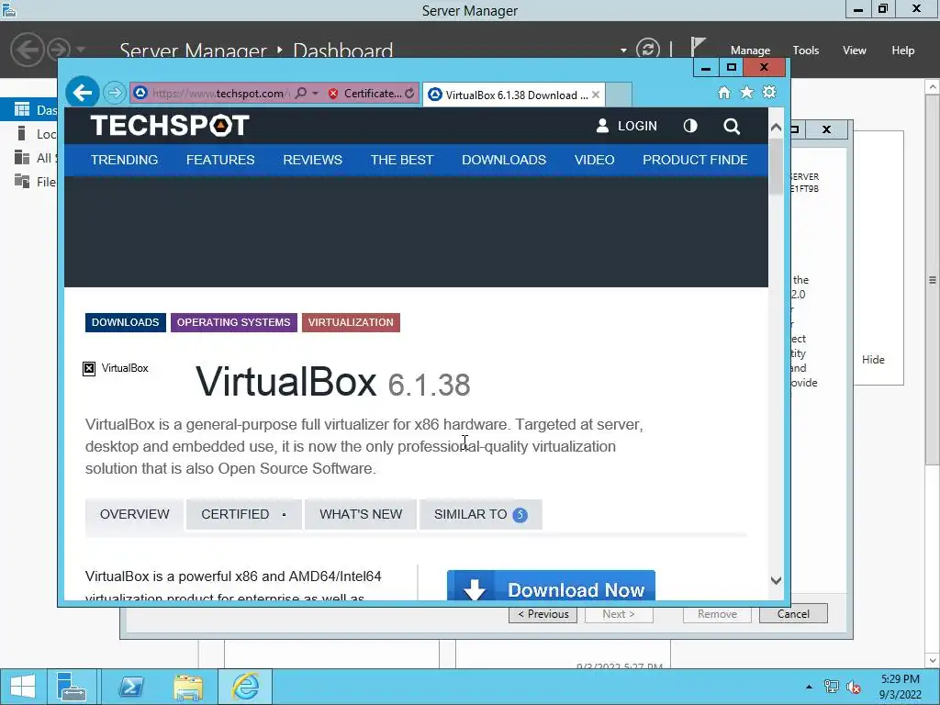Open the VIDEO menu item
The width and height of the screenshot is (940, 705).
[594, 160]
